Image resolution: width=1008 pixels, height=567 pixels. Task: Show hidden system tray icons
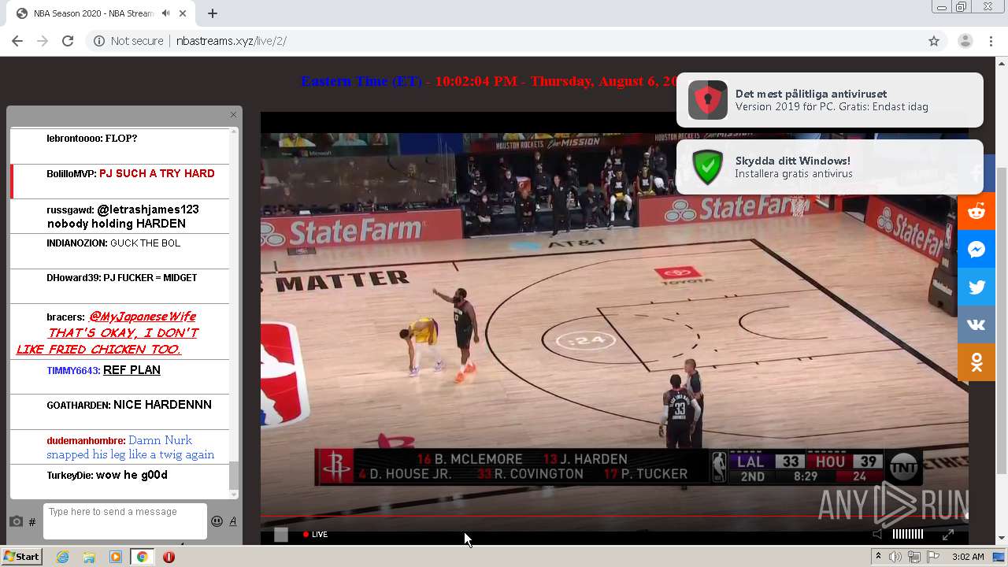point(878,557)
